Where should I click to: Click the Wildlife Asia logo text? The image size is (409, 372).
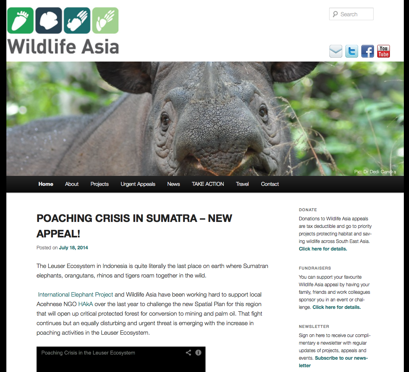tap(63, 46)
